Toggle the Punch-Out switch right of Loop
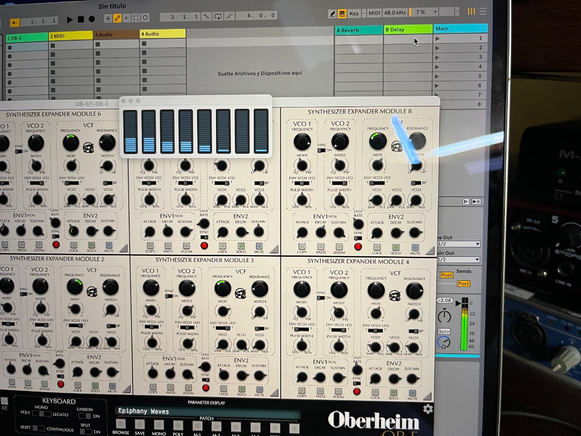Image resolution: width=581 pixels, height=436 pixels. coord(229,16)
